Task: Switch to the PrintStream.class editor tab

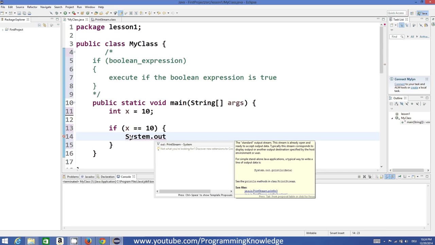Action: 105,19
